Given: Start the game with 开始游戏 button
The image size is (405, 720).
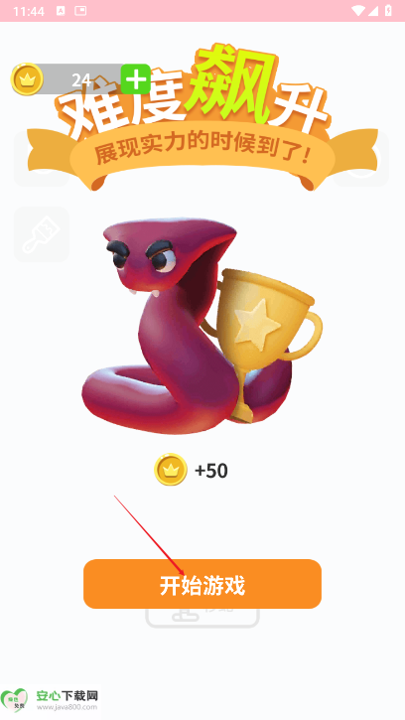Looking at the screenshot, I should pos(202,584).
